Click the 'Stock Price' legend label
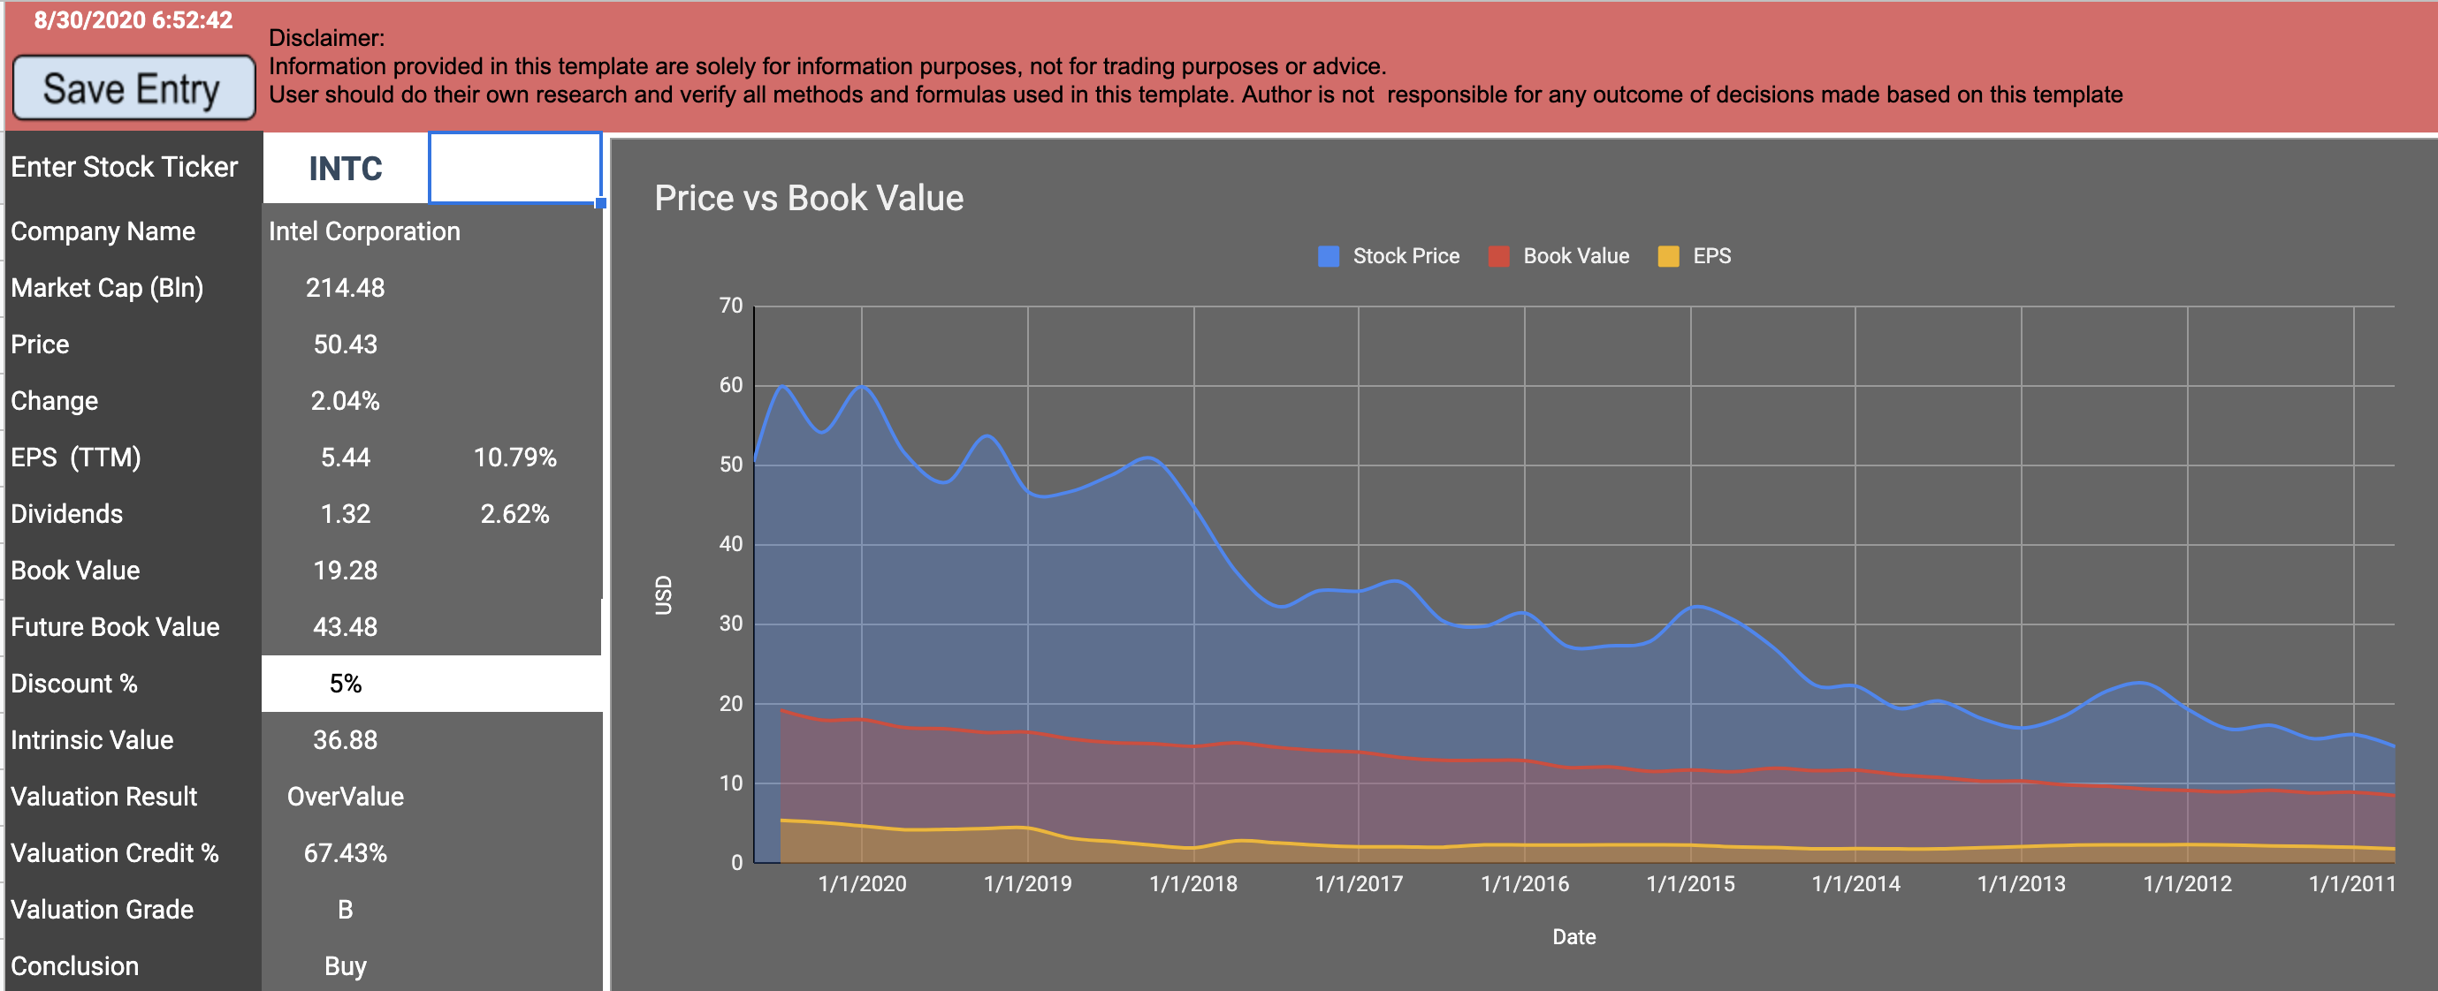The height and width of the screenshot is (991, 2438). tap(1406, 256)
